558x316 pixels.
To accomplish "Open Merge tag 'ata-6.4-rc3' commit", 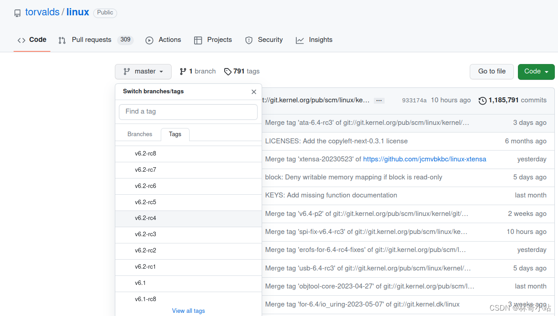I will pos(367,123).
